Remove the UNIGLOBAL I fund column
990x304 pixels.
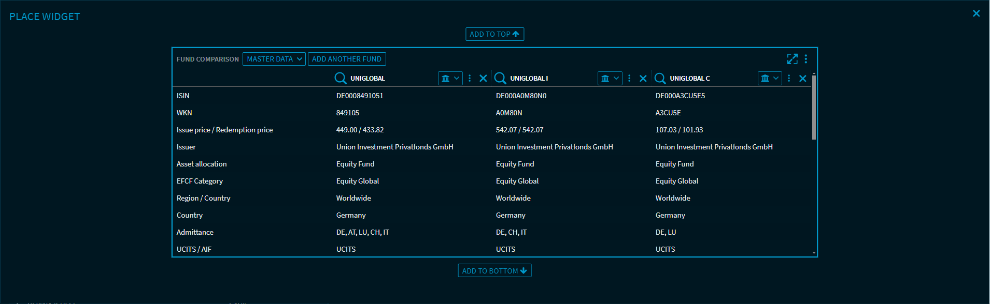[643, 79]
